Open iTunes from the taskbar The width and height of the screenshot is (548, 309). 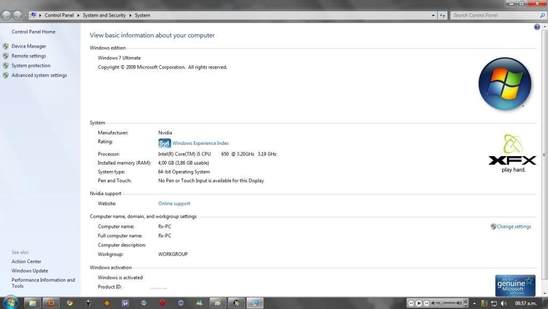181,303
